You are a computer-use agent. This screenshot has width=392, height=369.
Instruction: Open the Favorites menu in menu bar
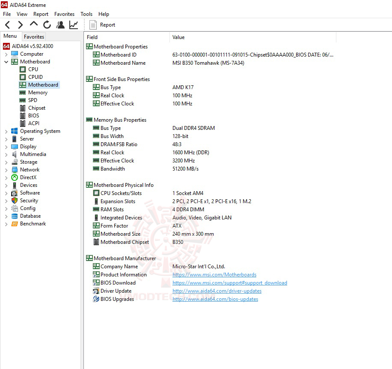(x=64, y=14)
